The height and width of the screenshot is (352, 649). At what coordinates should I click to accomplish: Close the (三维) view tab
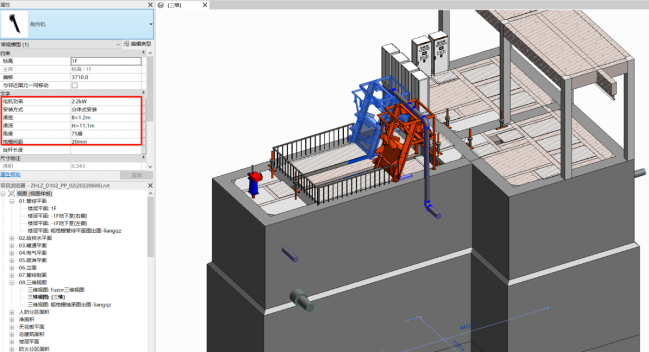tap(204, 5)
